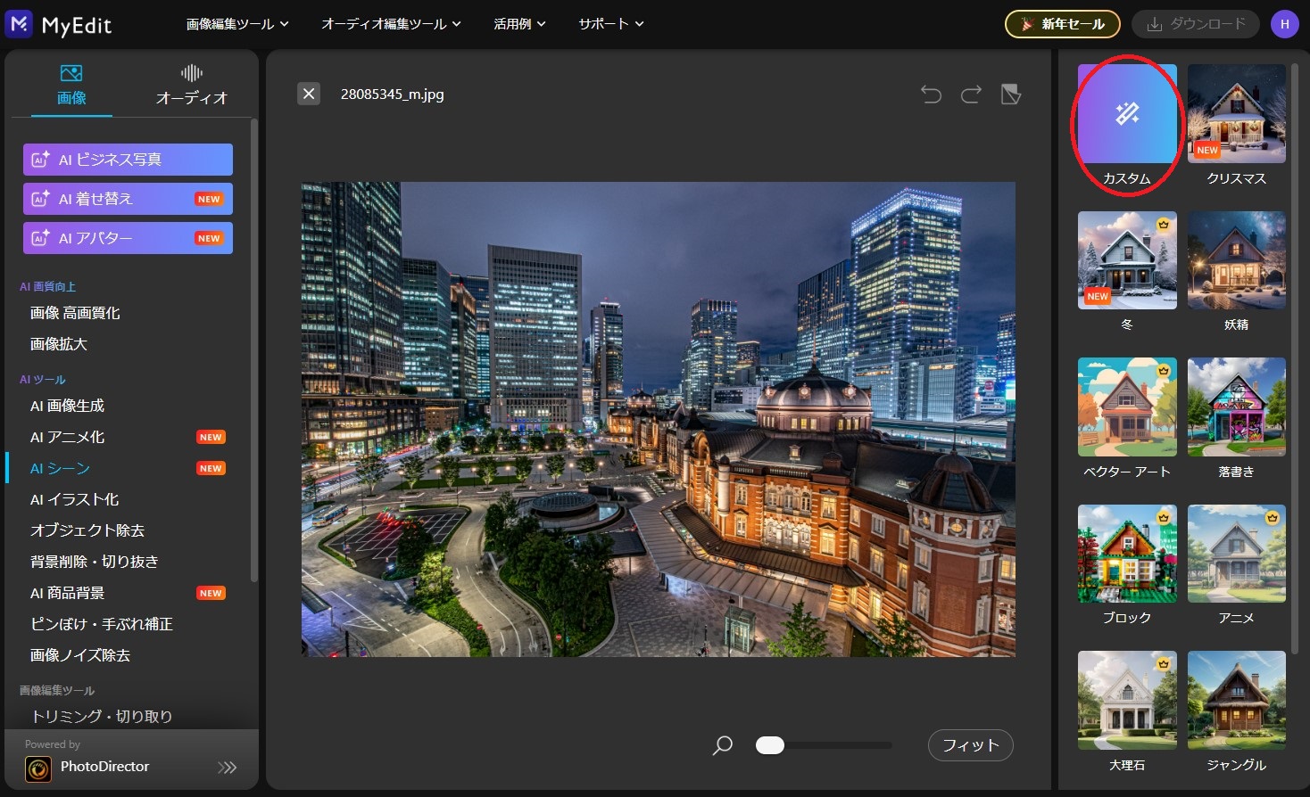Switch to the 画像 tab
This screenshot has width=1310, height=797.
(71, 86)
